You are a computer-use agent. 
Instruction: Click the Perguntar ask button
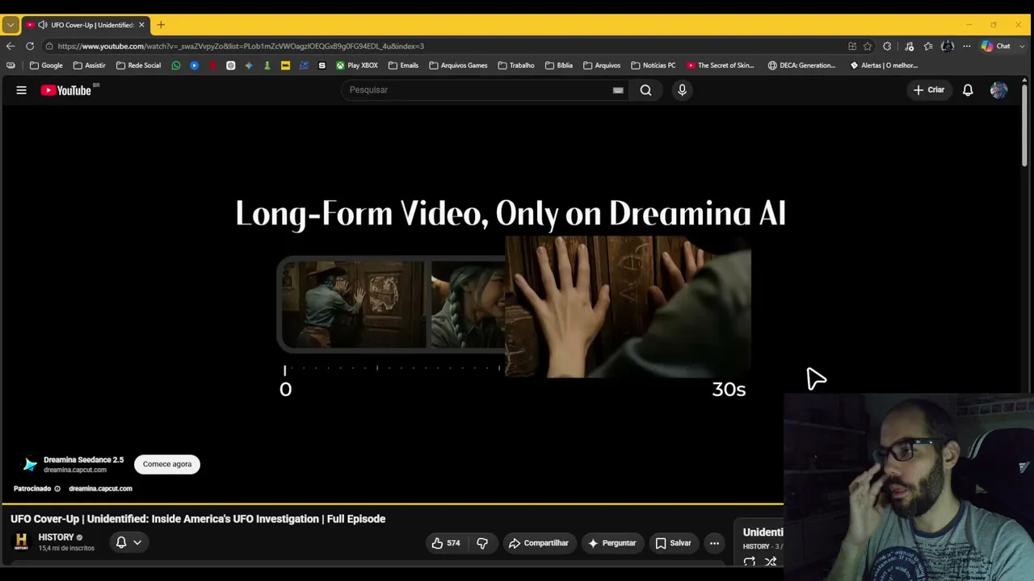[612, 543]
